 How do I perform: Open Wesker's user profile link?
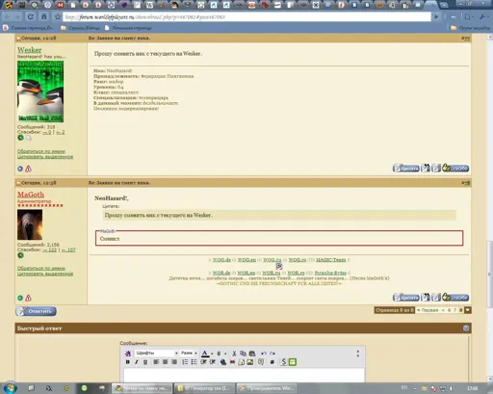point(29,50)
